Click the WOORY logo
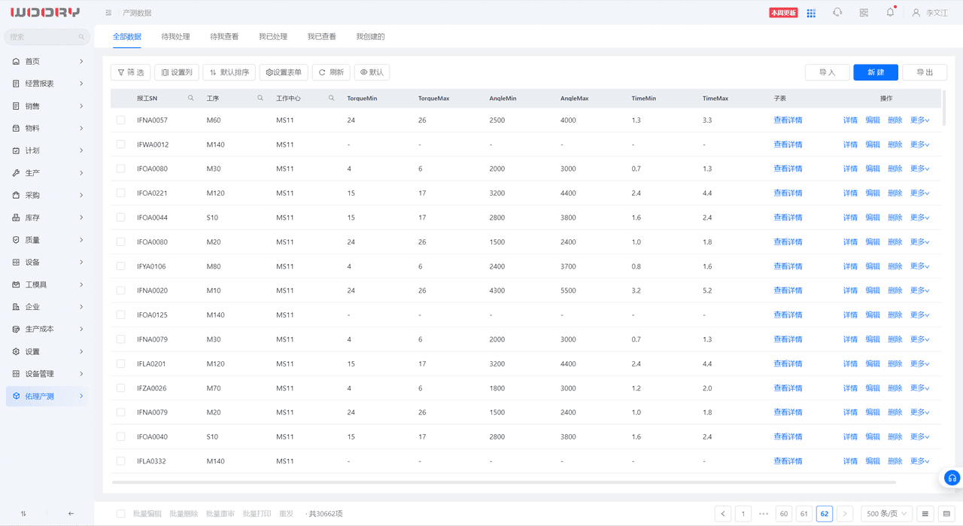Image resolution: width=963 pixels, height=526 pixels. coord(45,13)
